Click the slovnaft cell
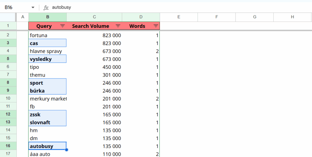This screenshot has width=312, height=157. 48,122
